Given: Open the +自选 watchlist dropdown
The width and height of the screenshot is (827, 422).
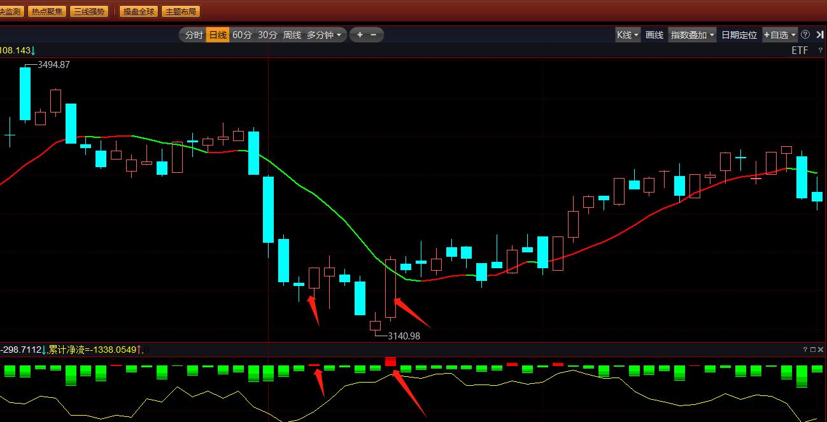Looking at the screenshot, I should (x=779, y=35).
